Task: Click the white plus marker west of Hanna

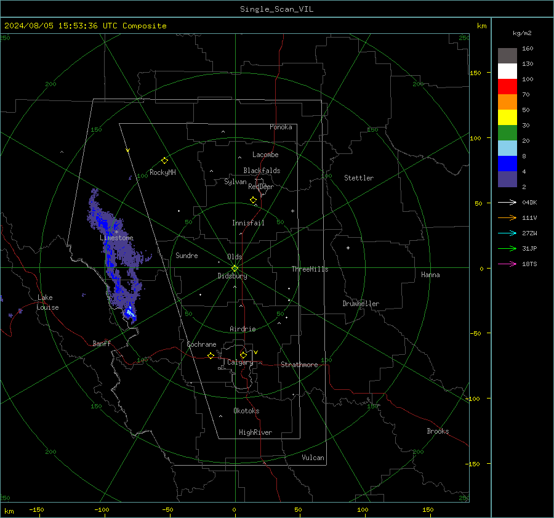Action: (x=348, y=248)
